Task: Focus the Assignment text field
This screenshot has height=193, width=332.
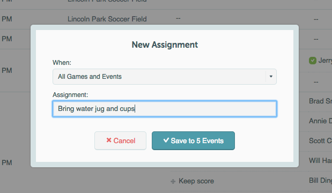Action: coord(165,109)
